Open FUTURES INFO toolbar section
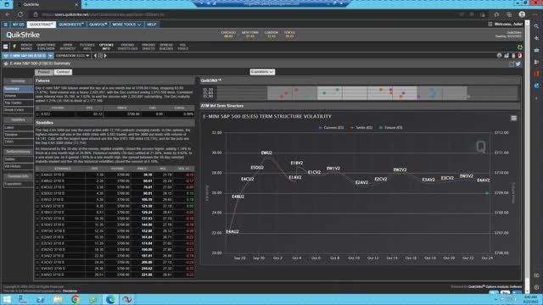This screenshot has height=305, width=543. [x=87, y=47]
